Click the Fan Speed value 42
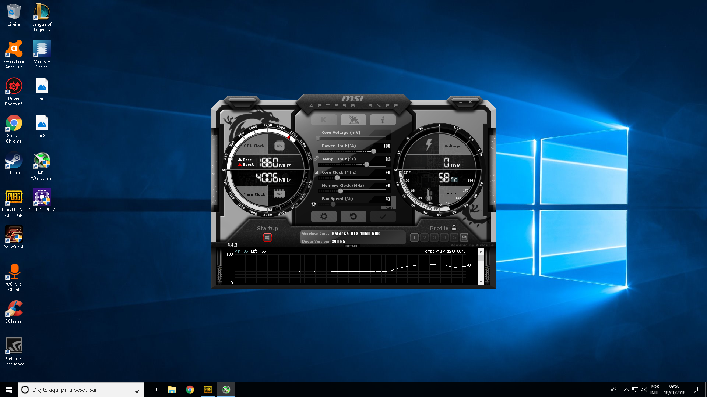707x397 pixels. (388, 199)
